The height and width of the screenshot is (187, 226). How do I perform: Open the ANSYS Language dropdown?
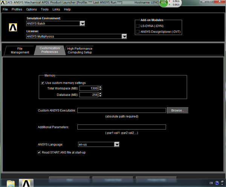point(117,144)
